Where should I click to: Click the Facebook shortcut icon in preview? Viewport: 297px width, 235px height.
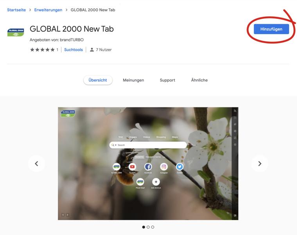tap(148, 167)
